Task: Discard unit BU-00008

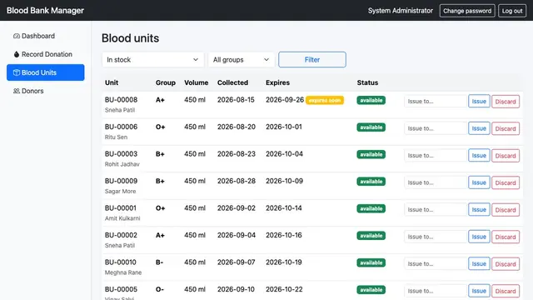Action: 506,102
